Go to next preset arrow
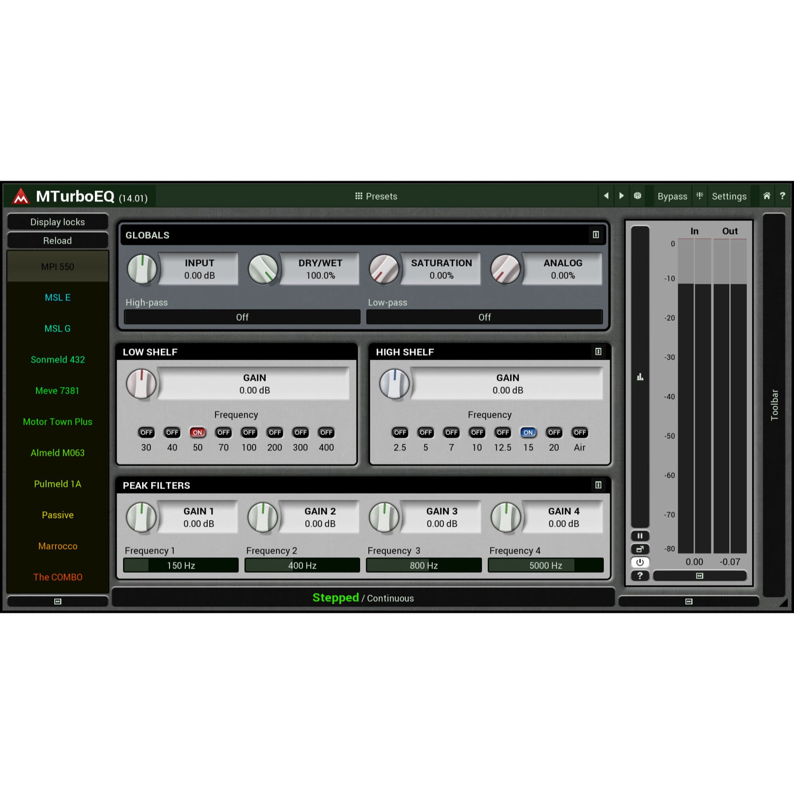The height and width of the screenshot is (794, 794). point(621,196)
